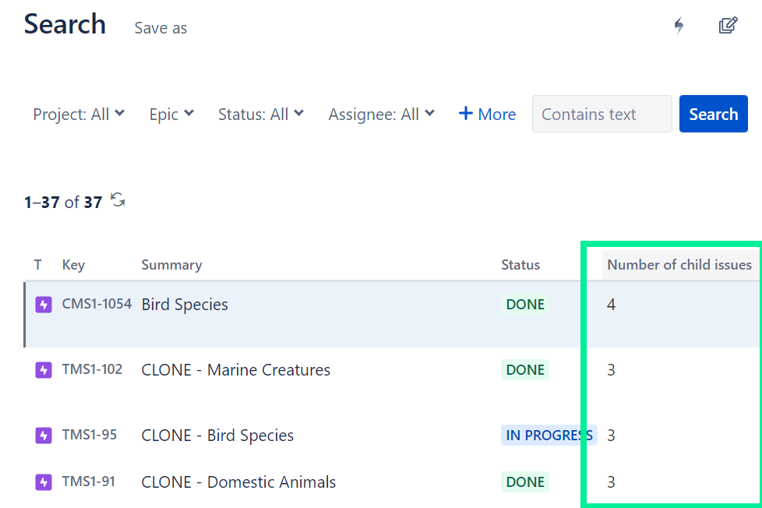Viewport: 762px width, 508px height.
Task: Click the Save as link
Action: click(160, 28)
